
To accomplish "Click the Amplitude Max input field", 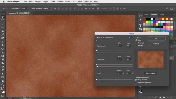I will coord(128,59).
